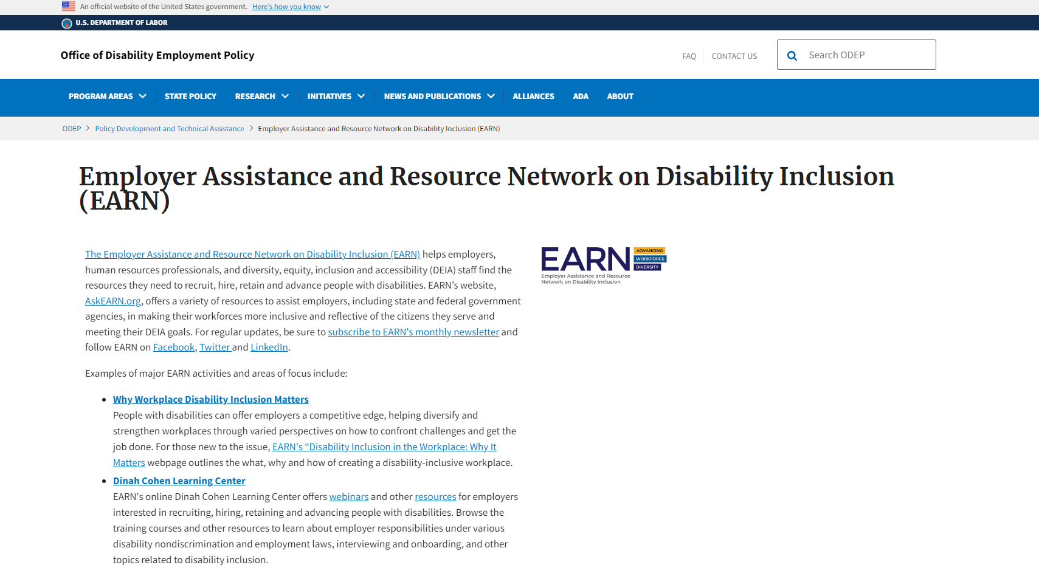Expand Program Areas dropdown chevron

tap(143, 96)
